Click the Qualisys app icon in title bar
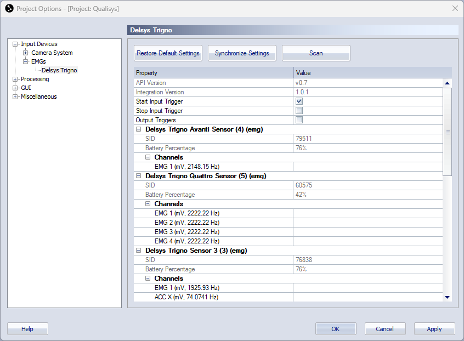Viewport: 464px width, 341px height. 9,9
